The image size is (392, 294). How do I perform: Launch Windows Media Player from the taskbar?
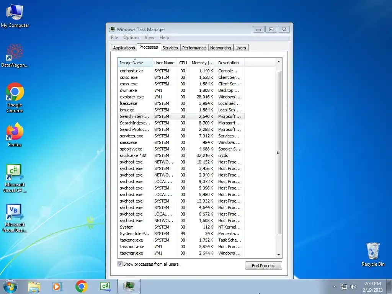pos(57,286)
